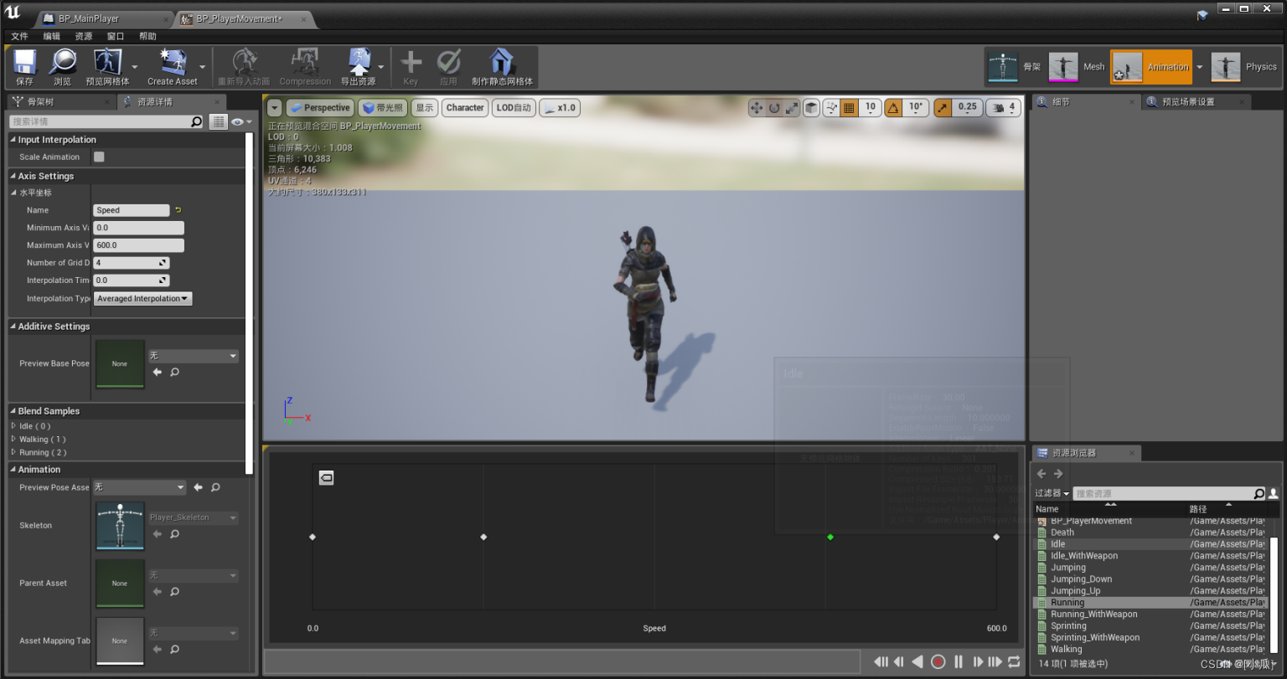
Task: Toggle looping playback
Action: coord(1015,661)
